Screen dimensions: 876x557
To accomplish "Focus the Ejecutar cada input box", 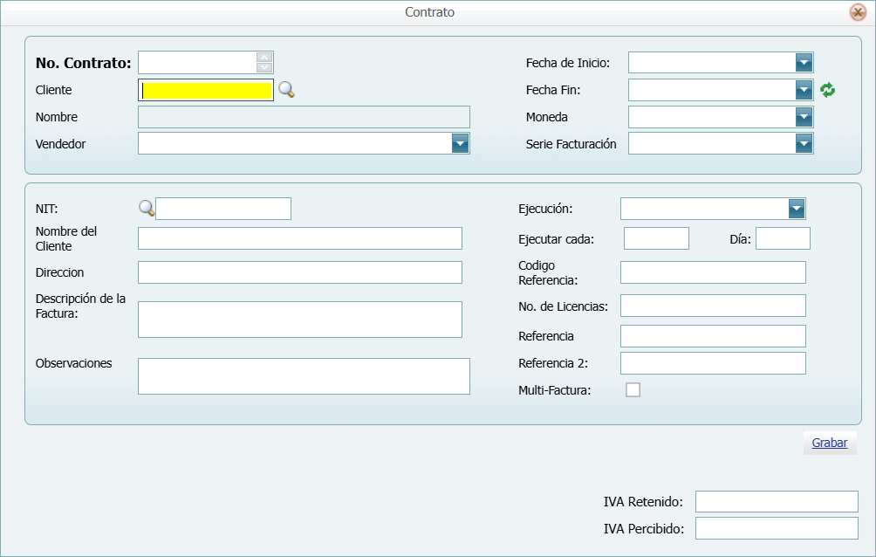I will tap(656, 239).
